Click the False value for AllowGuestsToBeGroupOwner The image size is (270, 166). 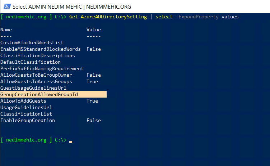pos(94,75)
